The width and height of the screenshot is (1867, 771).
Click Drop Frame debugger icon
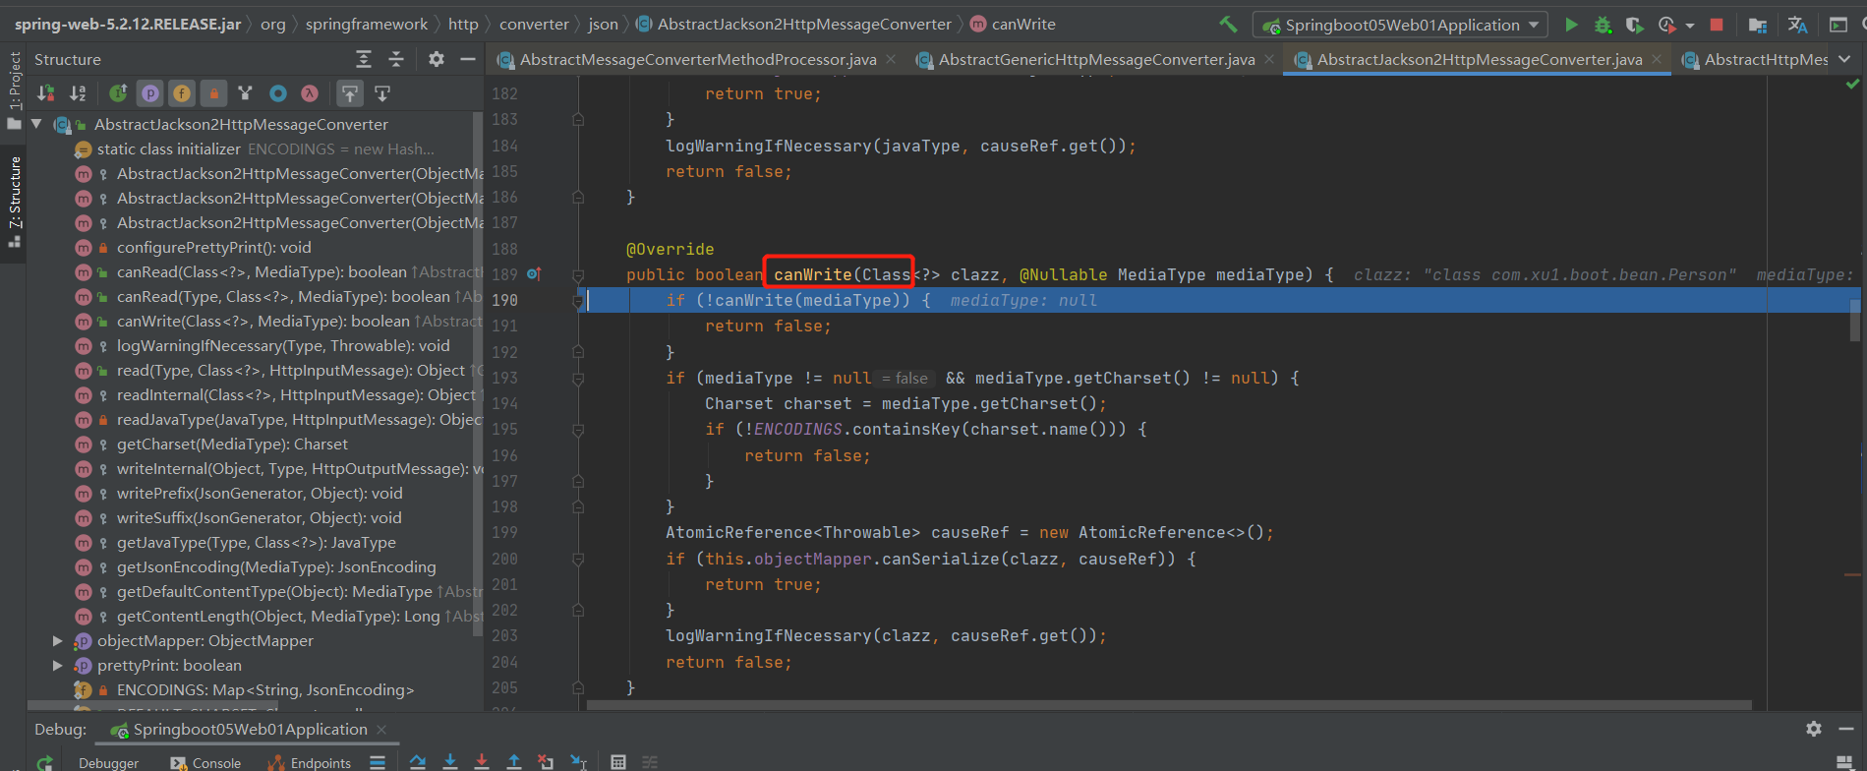click(x=546, y=762)
